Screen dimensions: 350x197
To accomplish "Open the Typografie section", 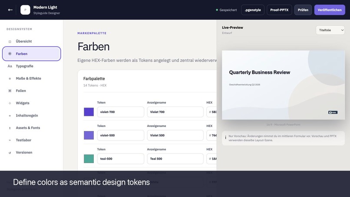I will 31,66.
